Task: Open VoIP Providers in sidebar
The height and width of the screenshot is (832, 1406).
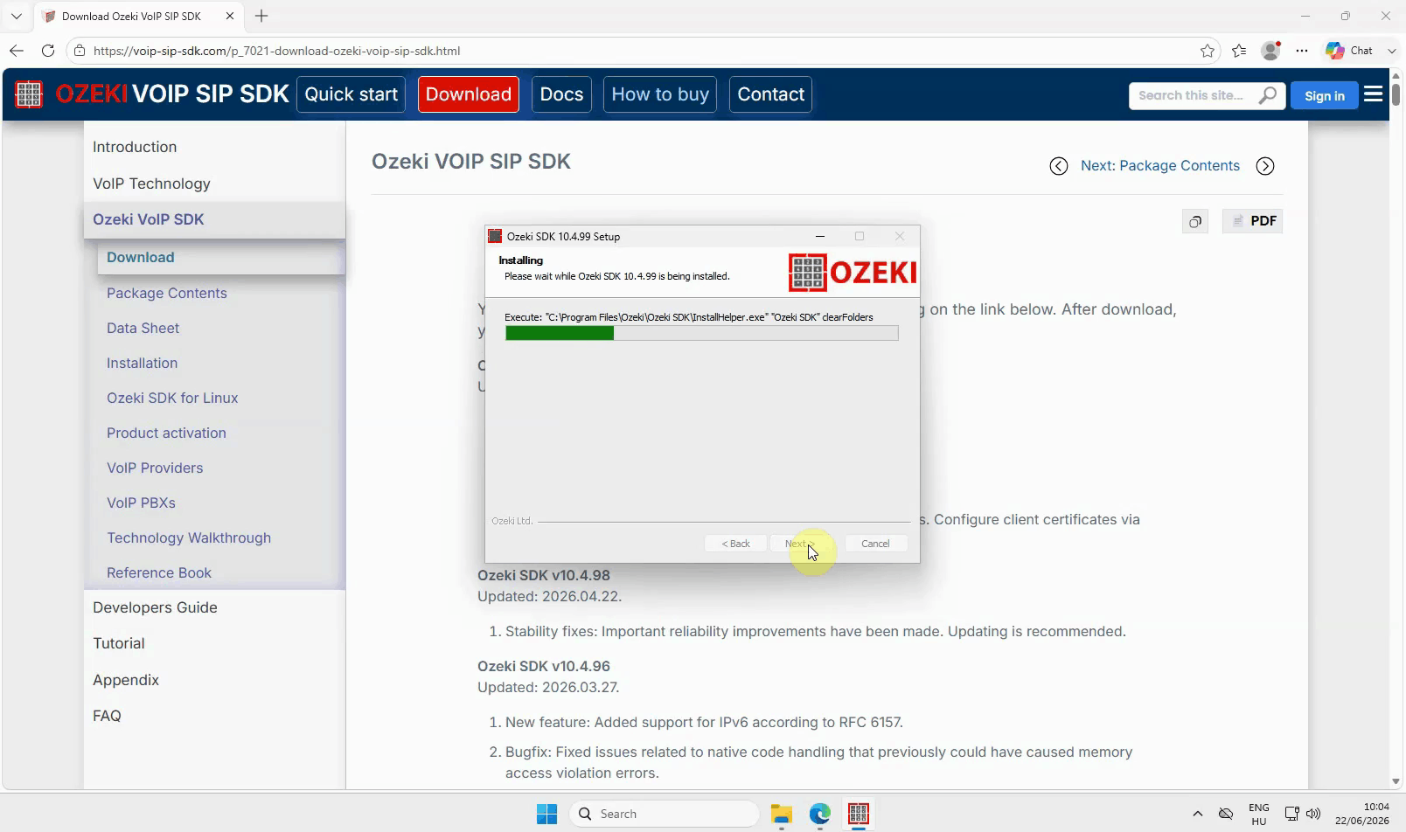Action: (x=155, y=468)
